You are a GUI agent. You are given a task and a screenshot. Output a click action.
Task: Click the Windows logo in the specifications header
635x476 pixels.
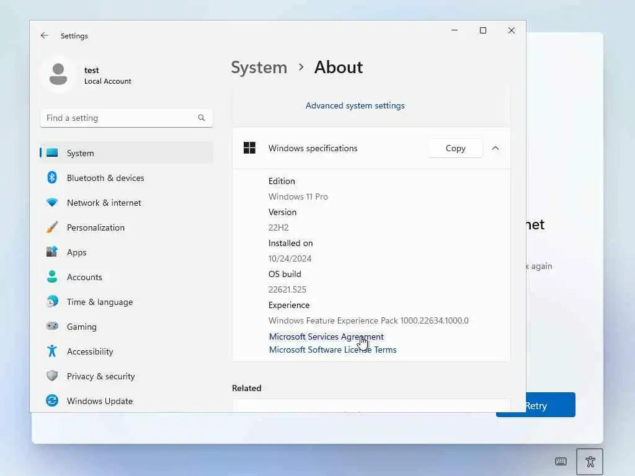pyautogui.click(x=249, y=148)
